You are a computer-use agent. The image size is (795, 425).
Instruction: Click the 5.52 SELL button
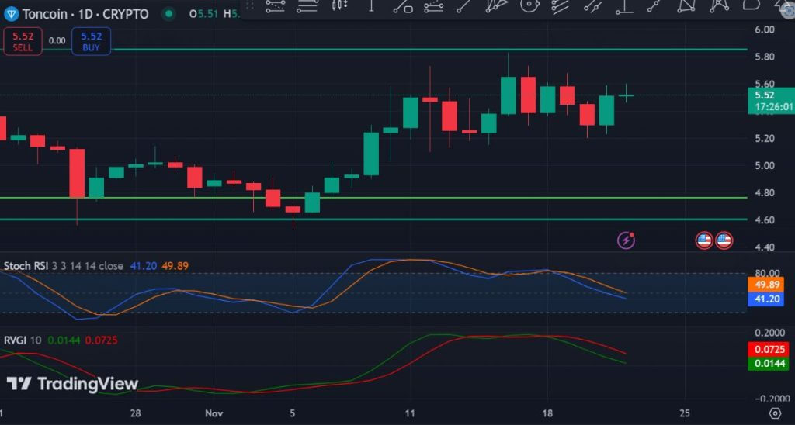click(x=23, y=42)
